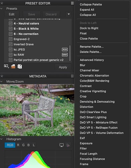Select Color/B&W Rendering menu entry
Image resolution: width=131 pixels, height=168 pixels.
tap(94, 81)
